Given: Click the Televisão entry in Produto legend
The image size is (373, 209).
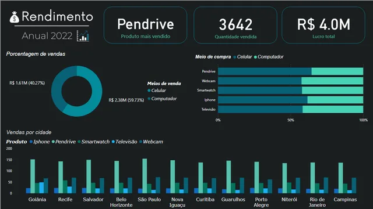Looking at the screenshot, I should coord(124,142).
